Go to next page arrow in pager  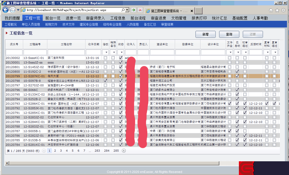click(124, 151)
